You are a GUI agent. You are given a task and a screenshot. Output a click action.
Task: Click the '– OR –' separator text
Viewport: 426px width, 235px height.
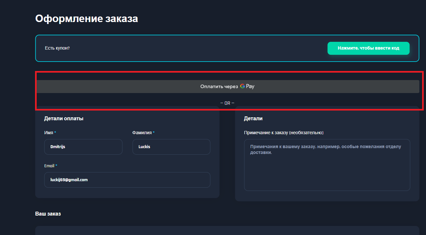[x=227, y=103]
